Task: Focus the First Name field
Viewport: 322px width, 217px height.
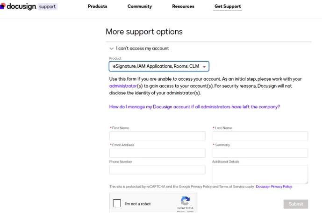Action: point(157,136)
